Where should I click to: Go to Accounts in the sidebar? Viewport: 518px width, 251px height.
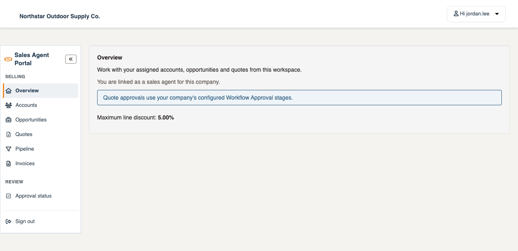[x=40, y=105]
